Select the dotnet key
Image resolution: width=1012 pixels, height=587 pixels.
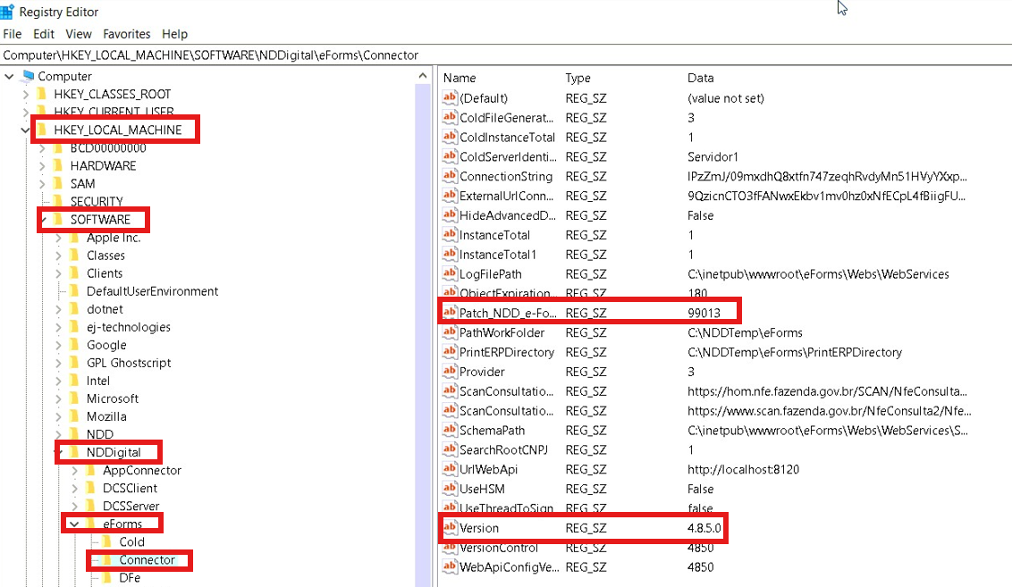[105, 310]
